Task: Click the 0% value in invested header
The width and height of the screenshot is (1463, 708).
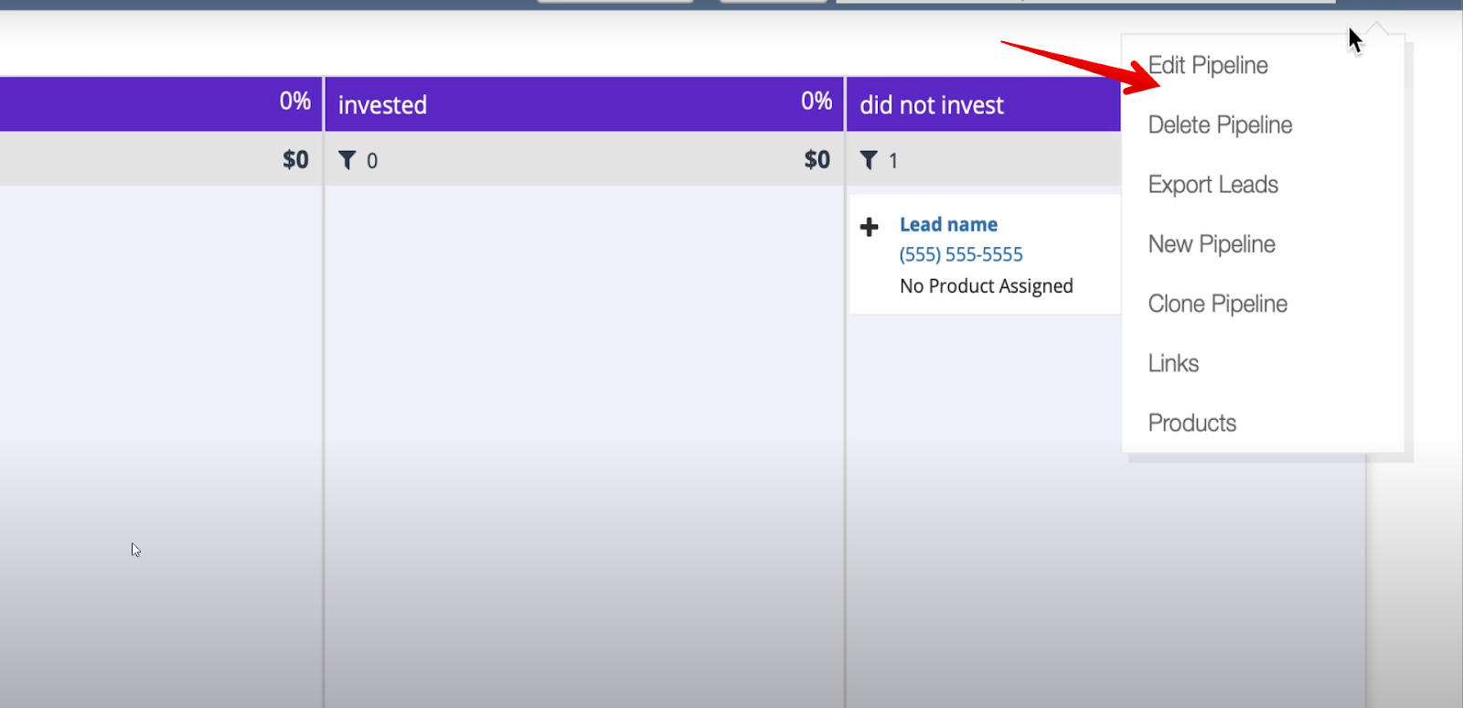Action: click(817, 101)
